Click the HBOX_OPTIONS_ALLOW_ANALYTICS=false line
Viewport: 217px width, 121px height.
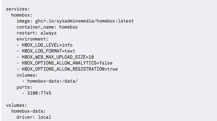67,63
